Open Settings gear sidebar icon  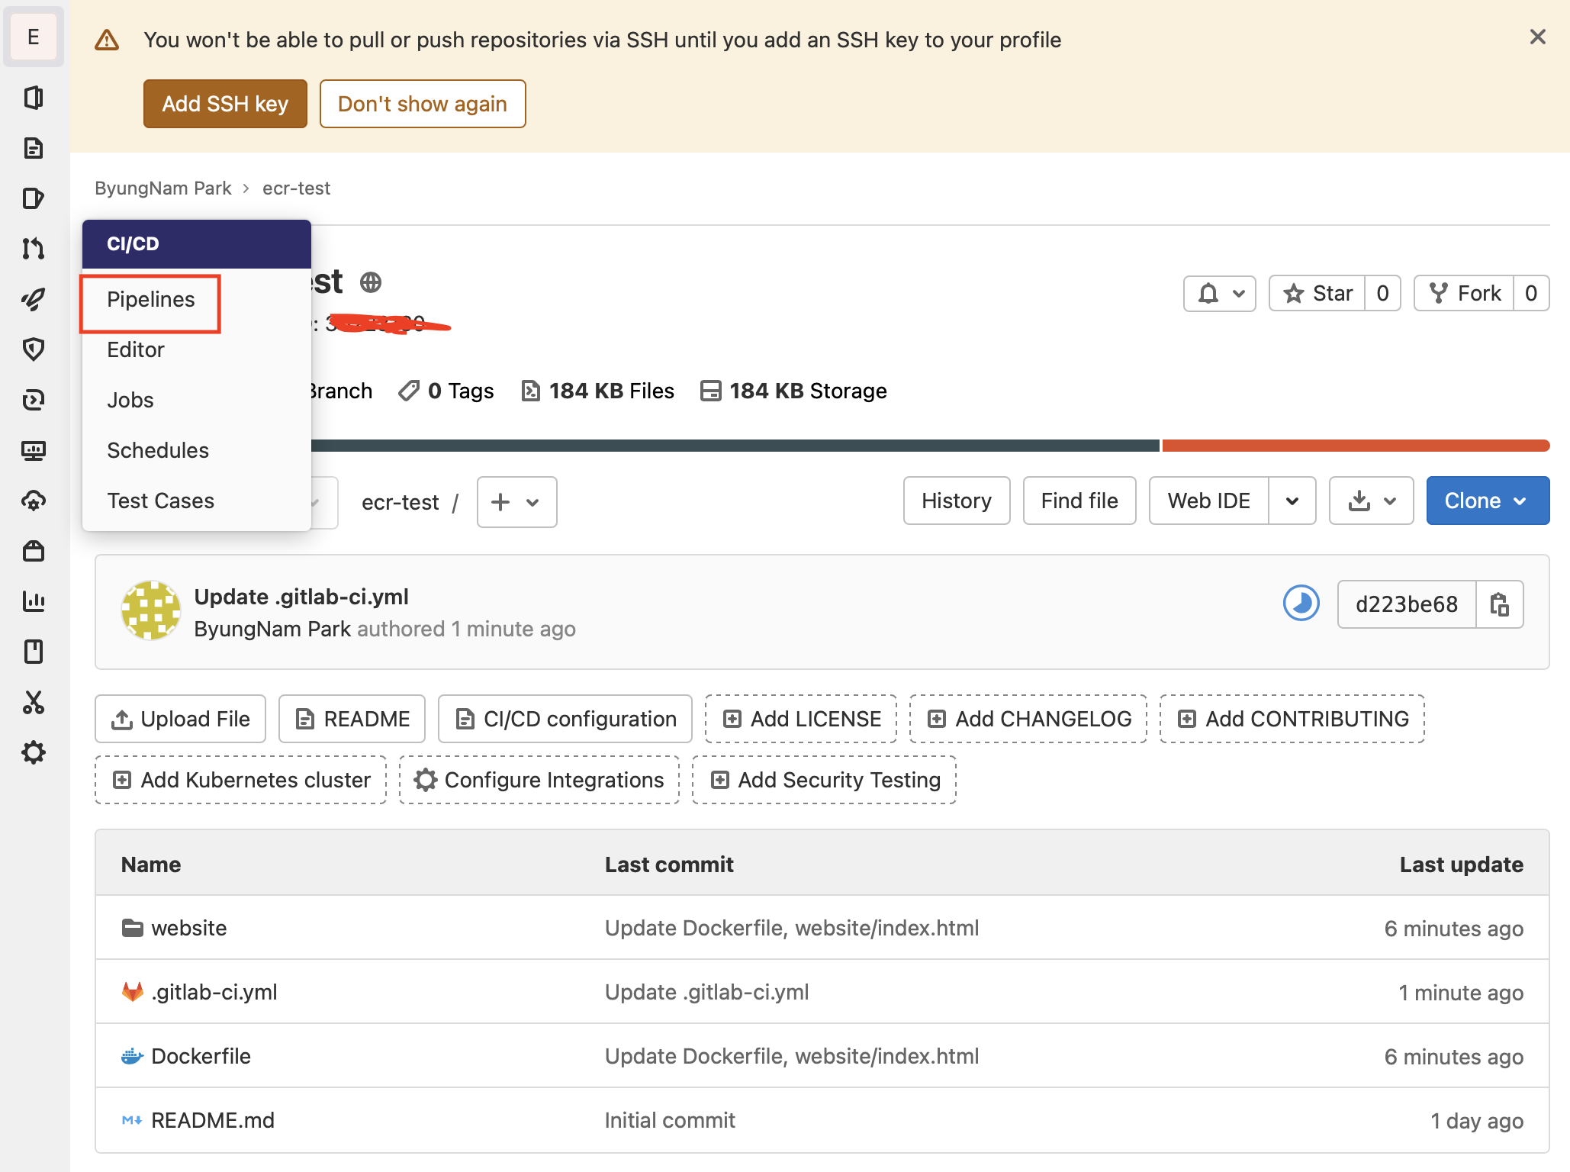pyautogui.click(x=34, y=753)
